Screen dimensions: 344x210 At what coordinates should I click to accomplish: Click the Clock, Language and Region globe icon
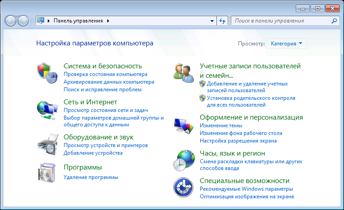coord(183,161)
